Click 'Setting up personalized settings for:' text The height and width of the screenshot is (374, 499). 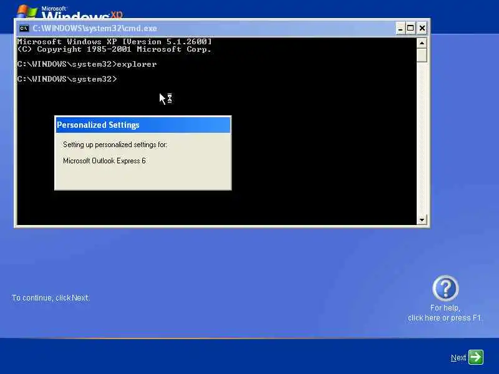click(115, 145)
